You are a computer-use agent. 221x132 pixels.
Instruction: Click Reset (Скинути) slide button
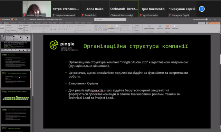click(26, 28)
